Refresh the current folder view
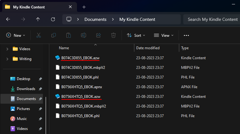 [x=53, y=19]
